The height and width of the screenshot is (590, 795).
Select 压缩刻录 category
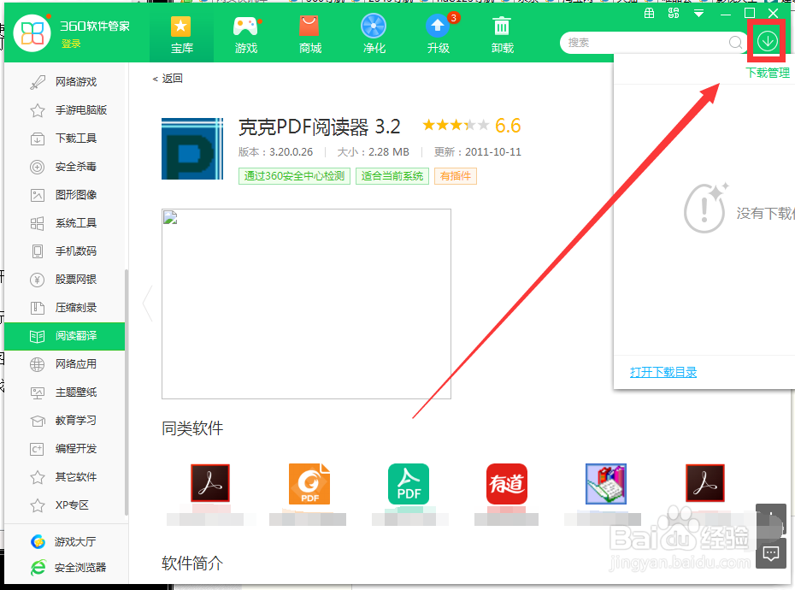64,308
